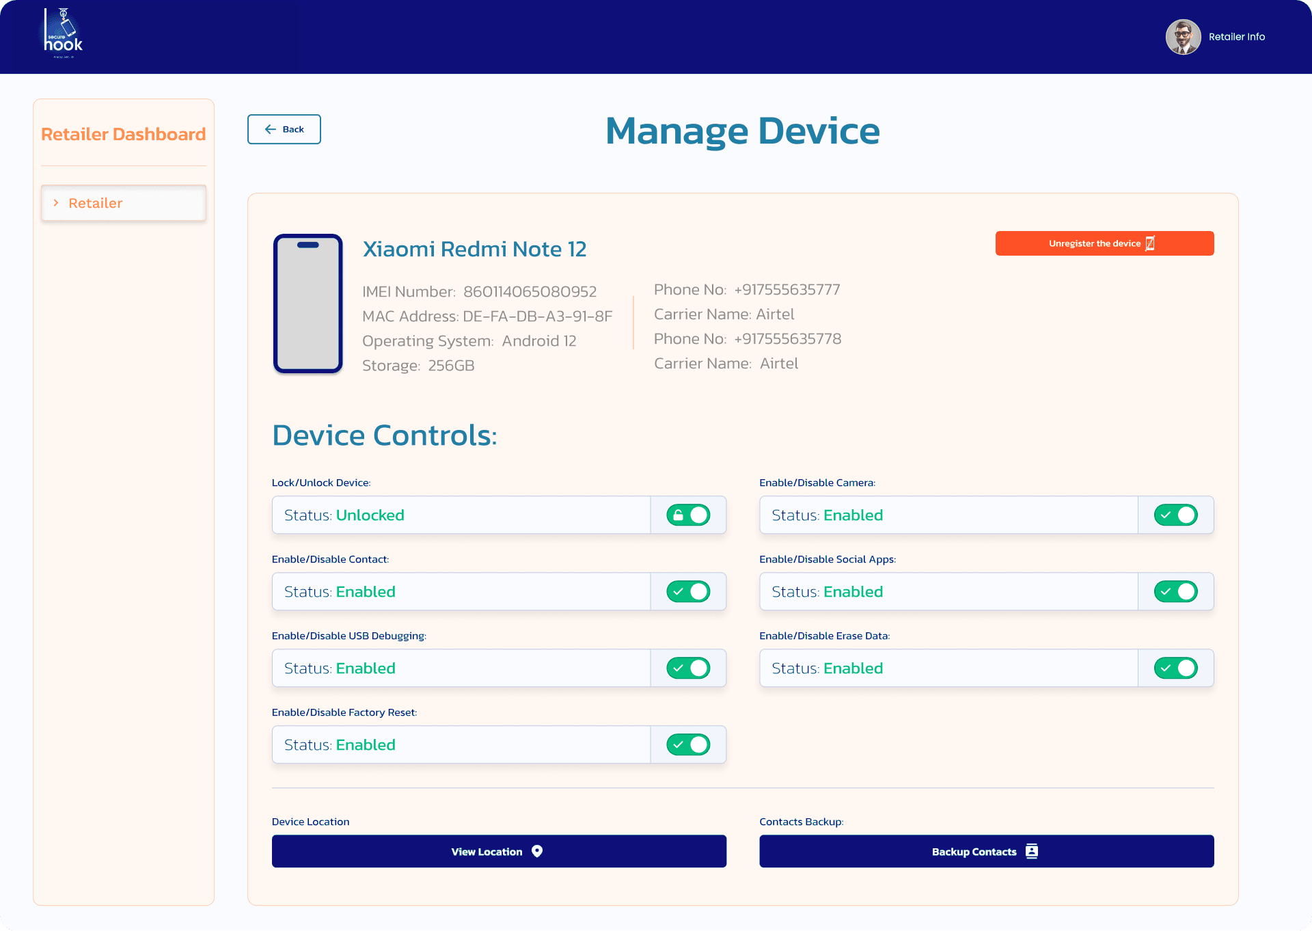
Task: Open the Retailer Info menu
Action: click(x=1236, y=37)
